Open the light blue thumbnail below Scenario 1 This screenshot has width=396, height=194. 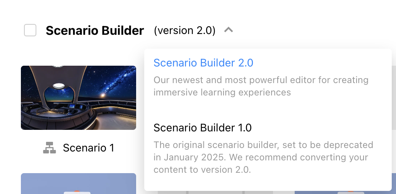(x=79, y=184)
